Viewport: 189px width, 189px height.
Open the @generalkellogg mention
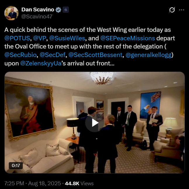[x=148, y=55]
